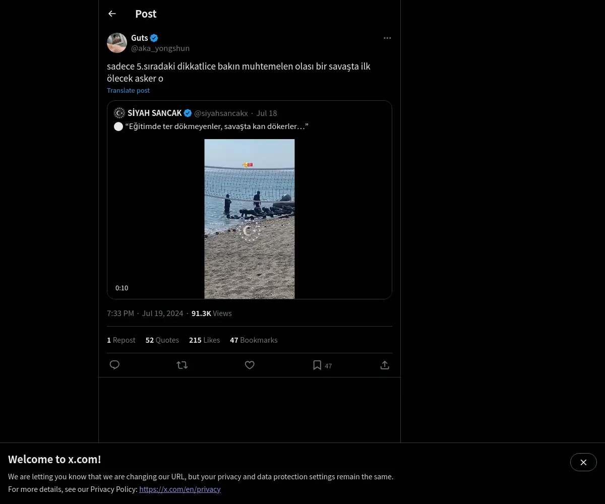605x504 pixels.
Task: Click SİYAH SANCAK verified badge
Action: pos(188,113)
